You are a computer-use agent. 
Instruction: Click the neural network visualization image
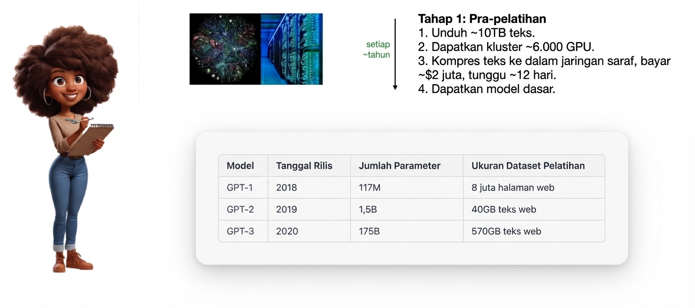[x=225, y=49]
